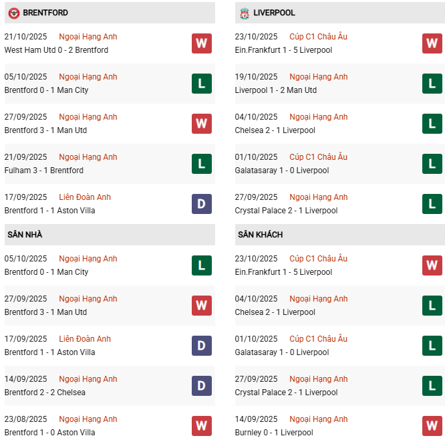Screen dimensions: 445x442
Task: Open the West Ham Utd 0 - 2 Brentford result
Action: click(56, 50)
